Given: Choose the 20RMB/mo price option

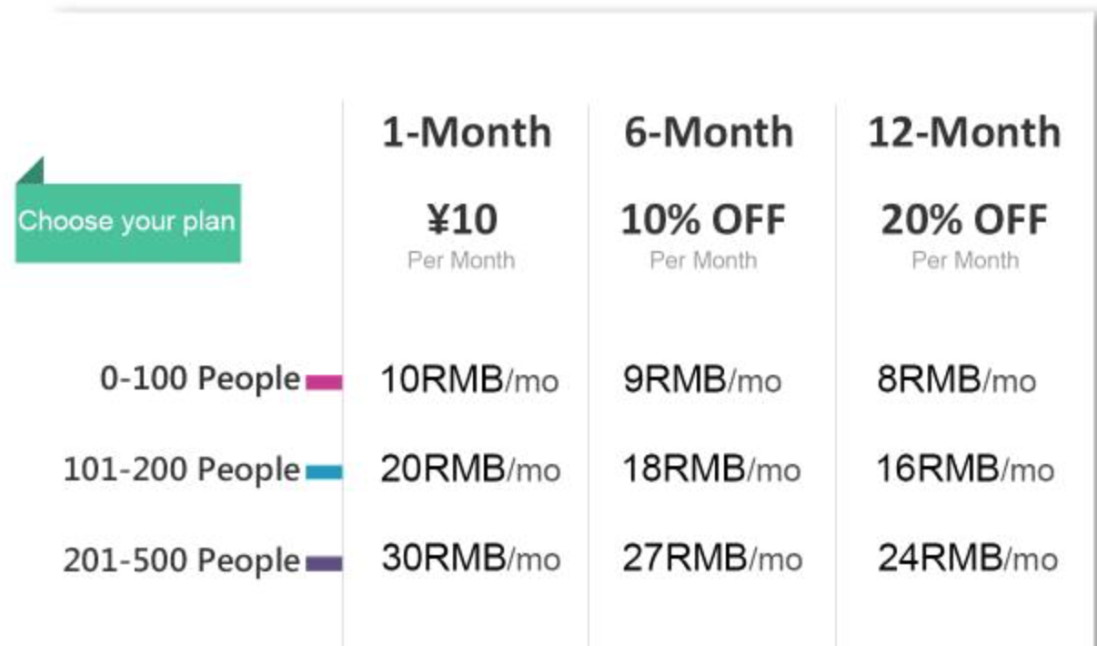Looking at the screenshot, I should [x=470, y=469].
